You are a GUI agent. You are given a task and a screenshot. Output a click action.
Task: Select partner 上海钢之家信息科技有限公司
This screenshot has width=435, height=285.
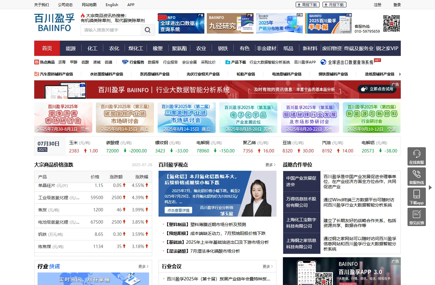point(302,244)
